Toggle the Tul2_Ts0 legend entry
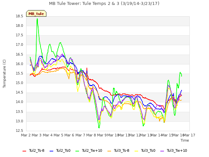The width and height of the screenshot is (209, 157). [60, 150]
